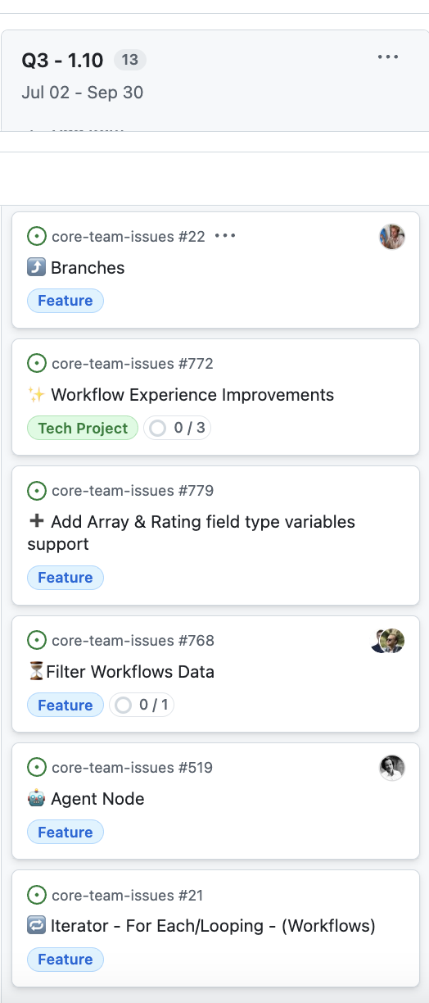Click the core-team-issues #21 reference
The width and height of the screenshot is (429, 1003).
(x=128, y=895)
